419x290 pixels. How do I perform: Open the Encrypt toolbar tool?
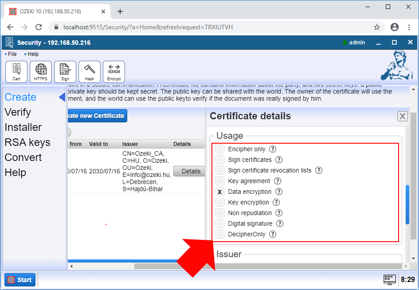(114, 72)
